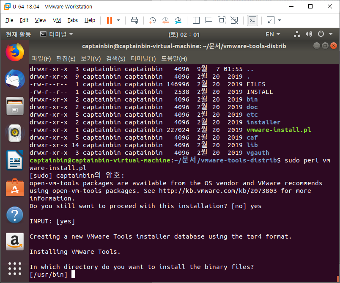Minimize the terminal window
The height and width of the screenshot is (283, 340).
[317, 46]
